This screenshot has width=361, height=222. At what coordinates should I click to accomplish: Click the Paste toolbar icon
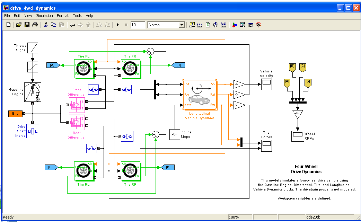coord(61,25)
